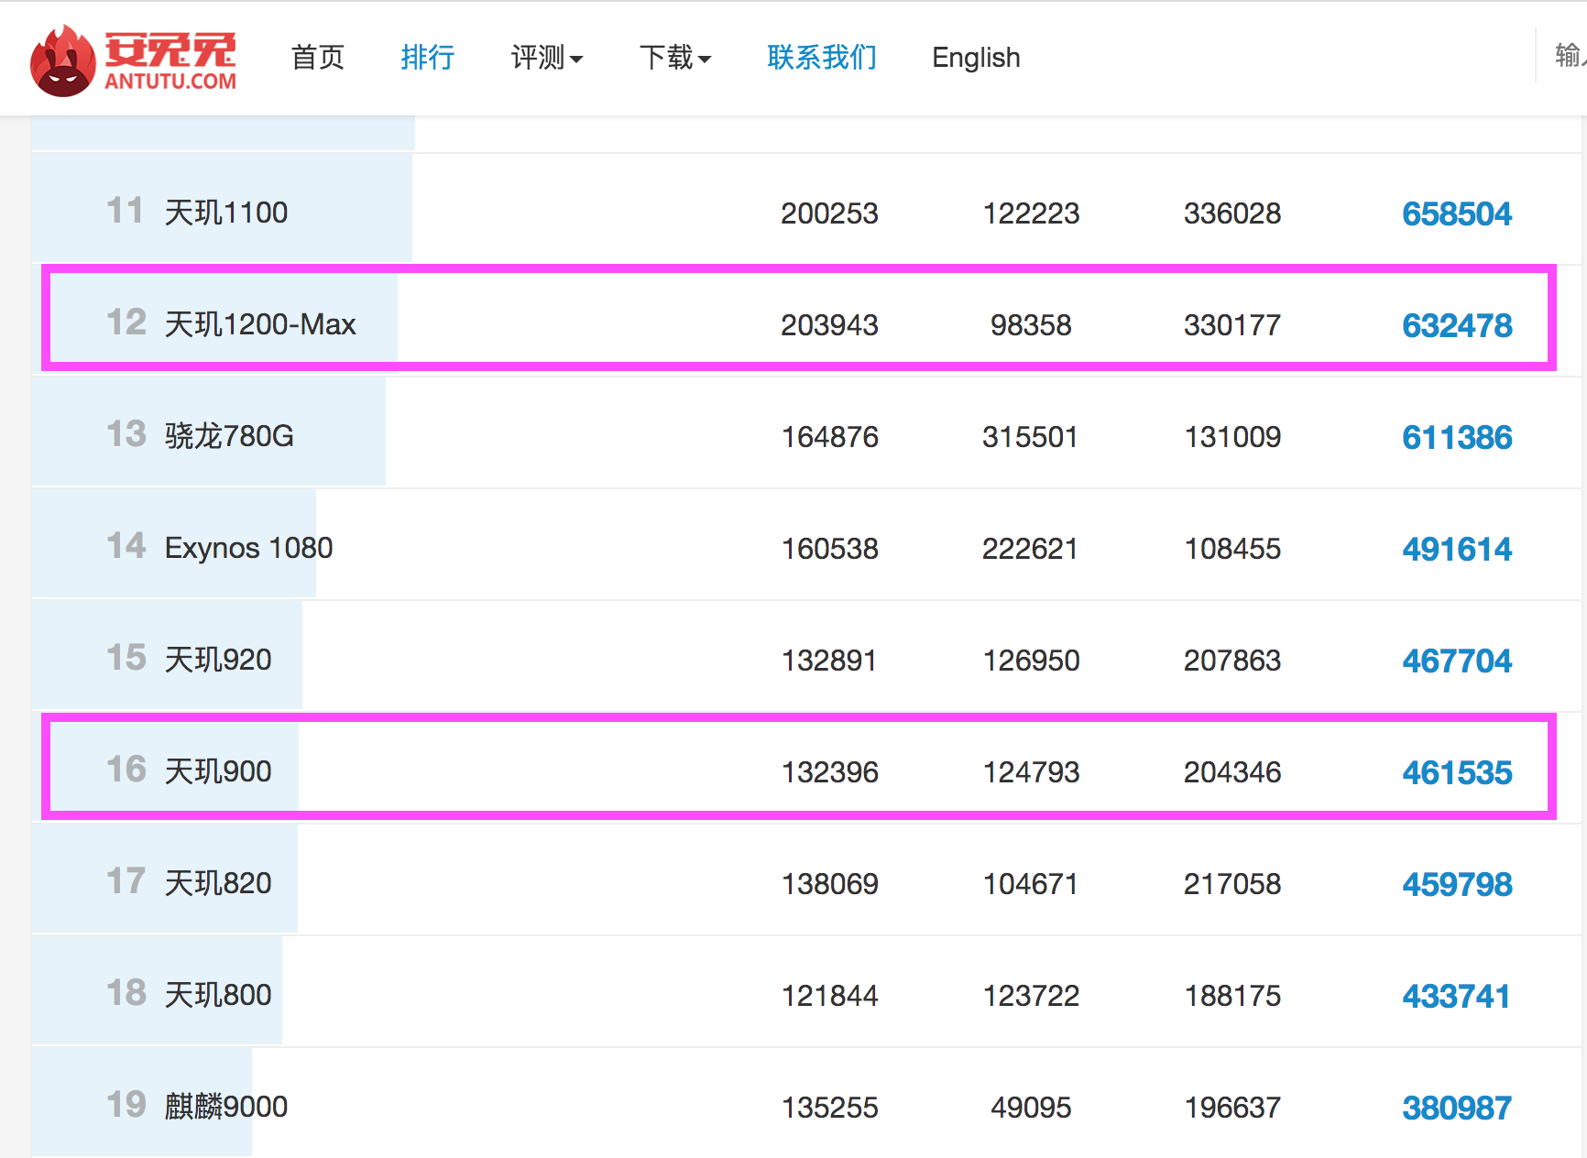Click the value 138069 for 天玑820

point(829,884)
